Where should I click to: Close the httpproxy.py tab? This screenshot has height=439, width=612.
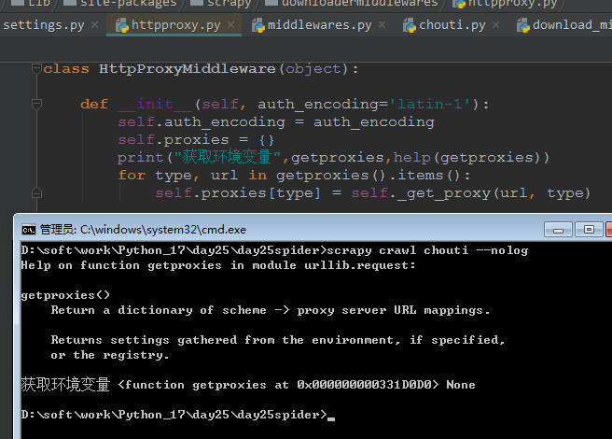pyautogui.click(x=231, y=25)
